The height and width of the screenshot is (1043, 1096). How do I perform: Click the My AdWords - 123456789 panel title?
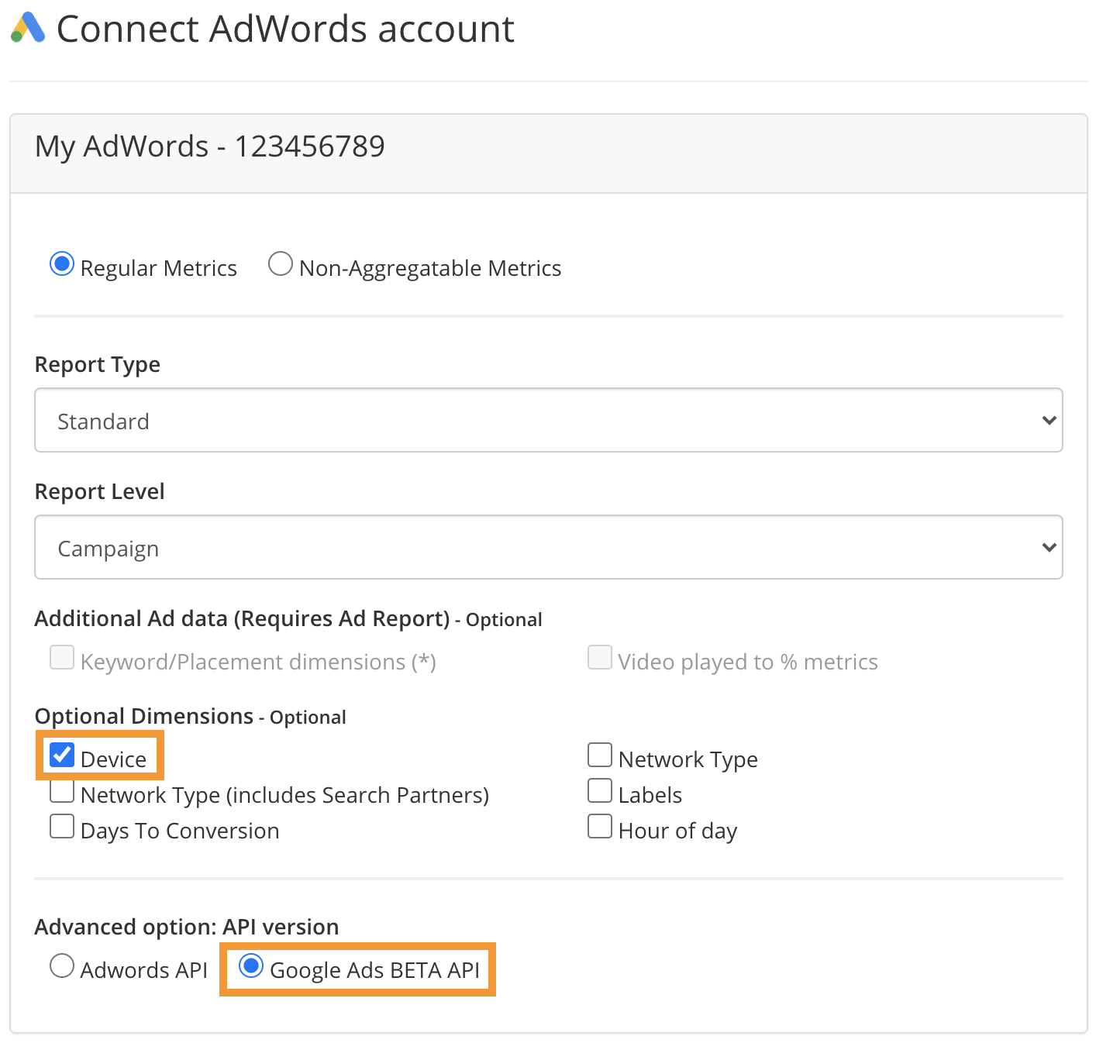[x=210, y=146]
